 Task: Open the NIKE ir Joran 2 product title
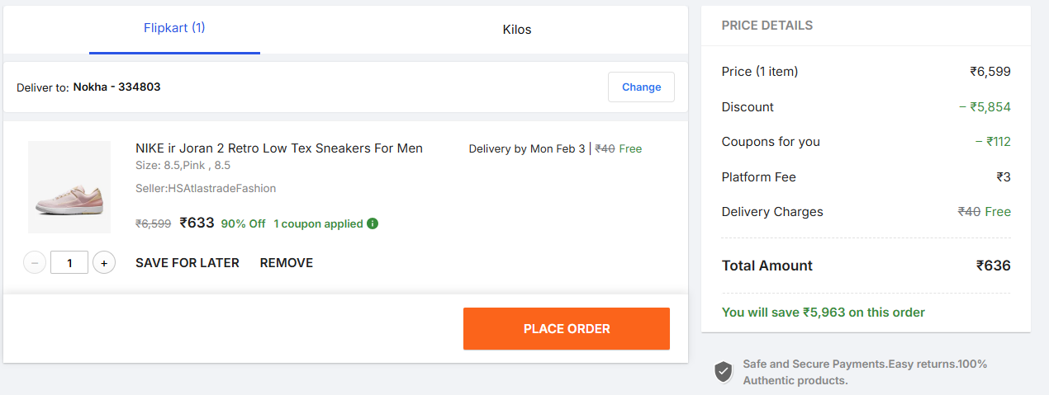tap(279, 148)
